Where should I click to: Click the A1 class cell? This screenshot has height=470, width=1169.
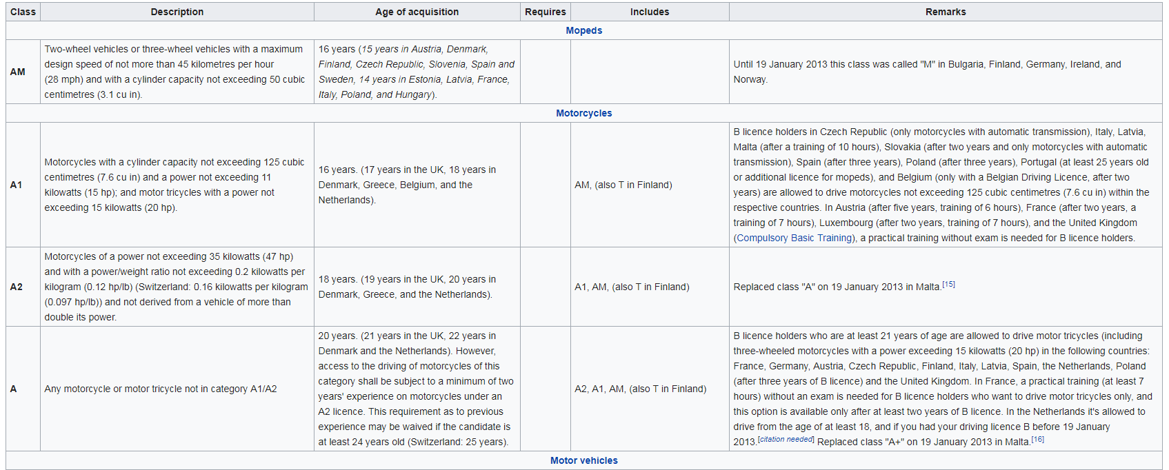[23, 185]
